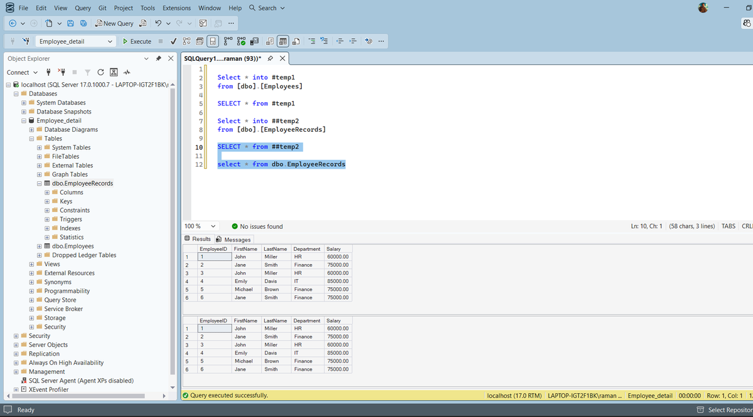The width and height of the screenshot is (753, 417).
Task: Switch to the Messages tab
Action: pos(233,240)
